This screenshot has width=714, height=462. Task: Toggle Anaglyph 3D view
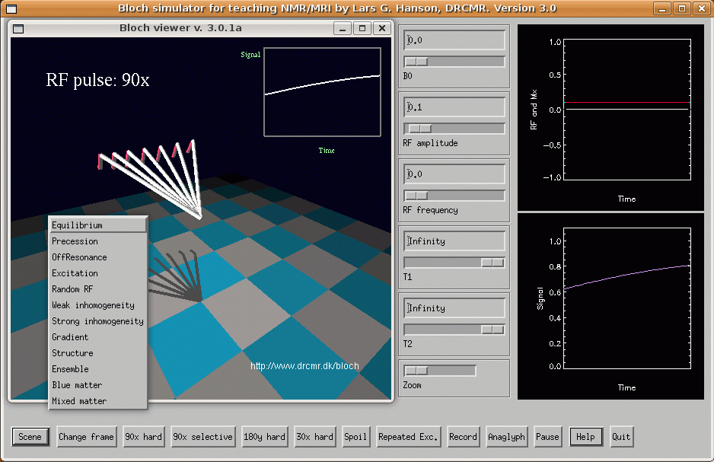506,437
